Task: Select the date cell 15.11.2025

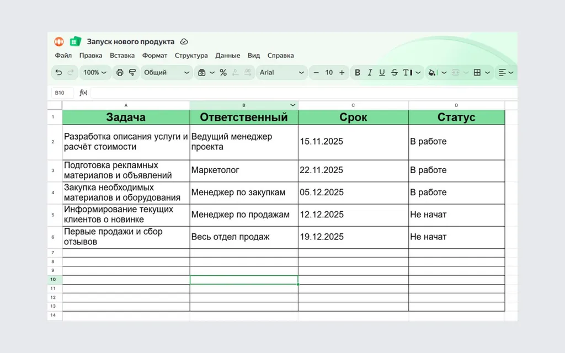Action: tap(354, 142)
